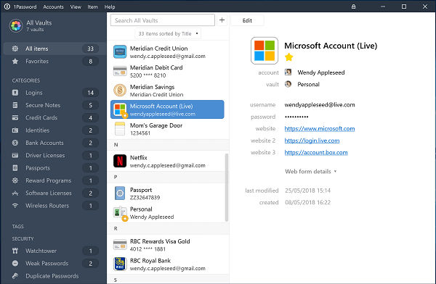Add new item with plus button
Screen dimensions: 436x284
[x=222, y=20]
